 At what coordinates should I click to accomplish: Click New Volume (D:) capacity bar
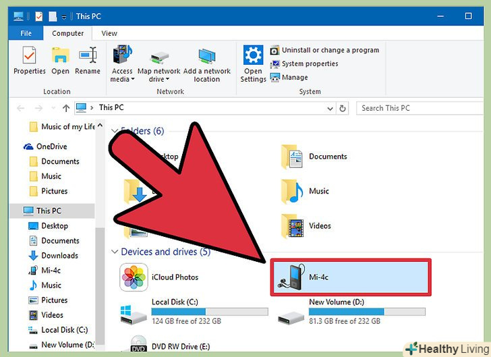pyautogui.click(x=367, y=312)
